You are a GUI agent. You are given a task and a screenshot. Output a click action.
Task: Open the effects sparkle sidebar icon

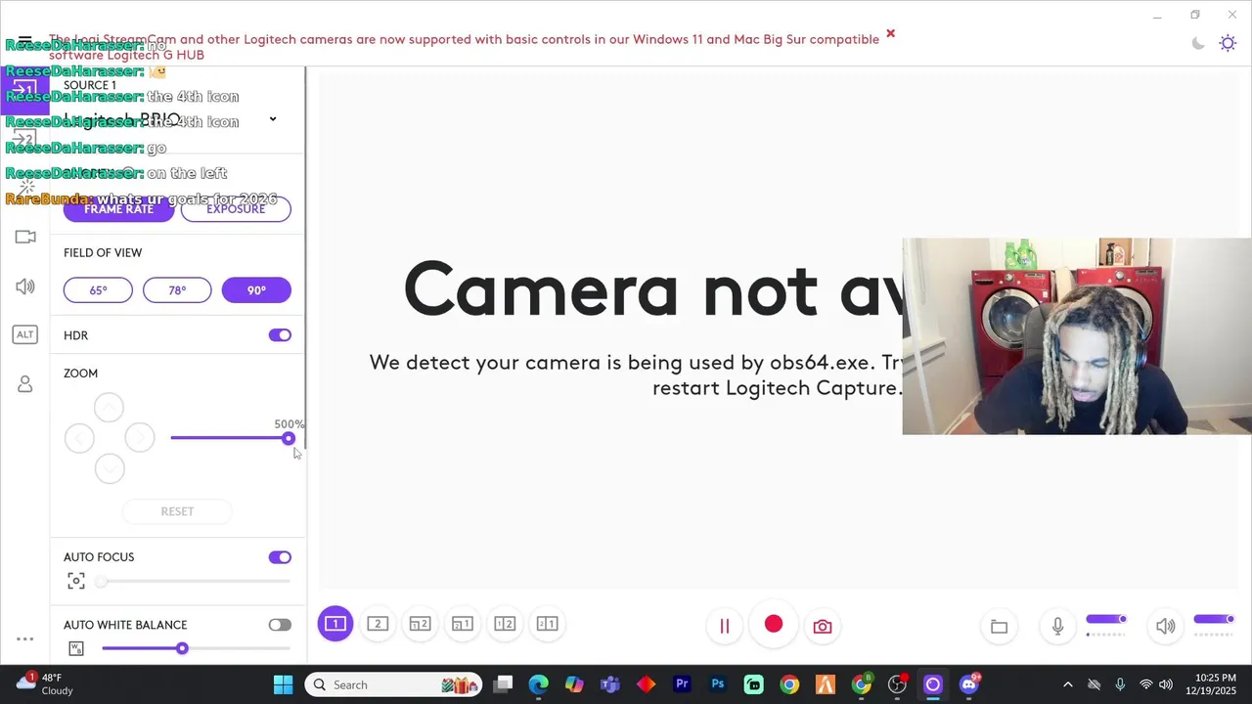[x=25, y=187]
